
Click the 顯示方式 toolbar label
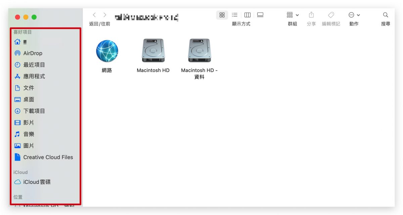pyautogui.click(x=241, y=24)
